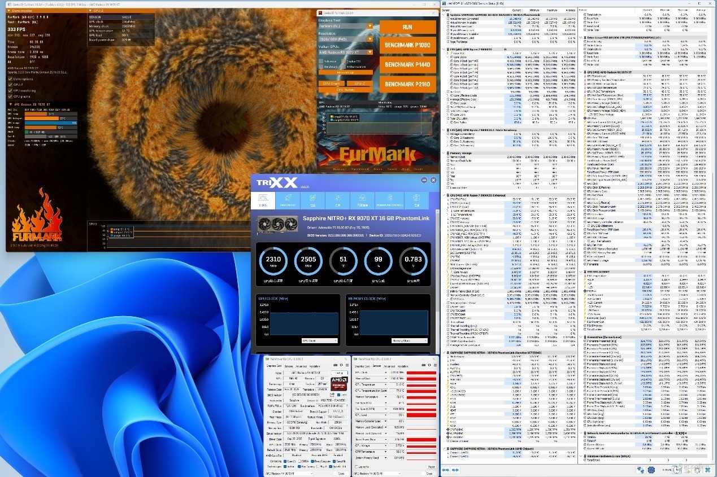The height and width of the screenshot is (477, 717).
Task: Click the BIOS share icon in GPU-Z
Action: tap(332, 395)
